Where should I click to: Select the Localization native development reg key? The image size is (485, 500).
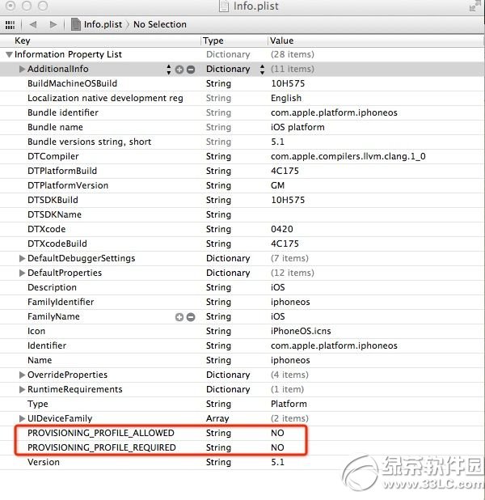click(105, 98)
